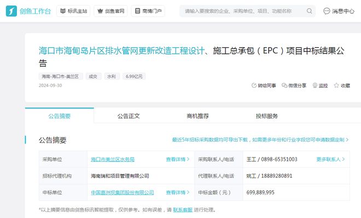Image resolution: width=361 pixels, height=218 pixels.
Task: Open the 海口市海甸岛片区排水管网 project title link
Action: point(121,51)
